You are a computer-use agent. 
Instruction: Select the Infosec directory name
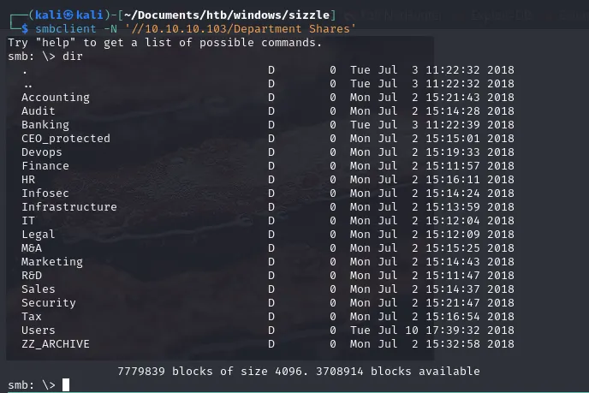pyautogui.click(x=45, y=194)
